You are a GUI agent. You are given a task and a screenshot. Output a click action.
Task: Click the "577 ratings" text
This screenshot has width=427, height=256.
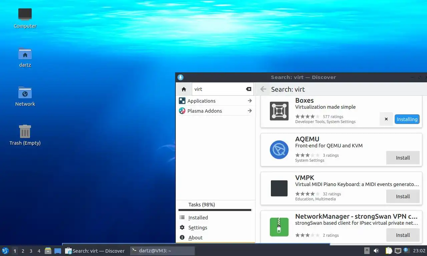(333, 117)
